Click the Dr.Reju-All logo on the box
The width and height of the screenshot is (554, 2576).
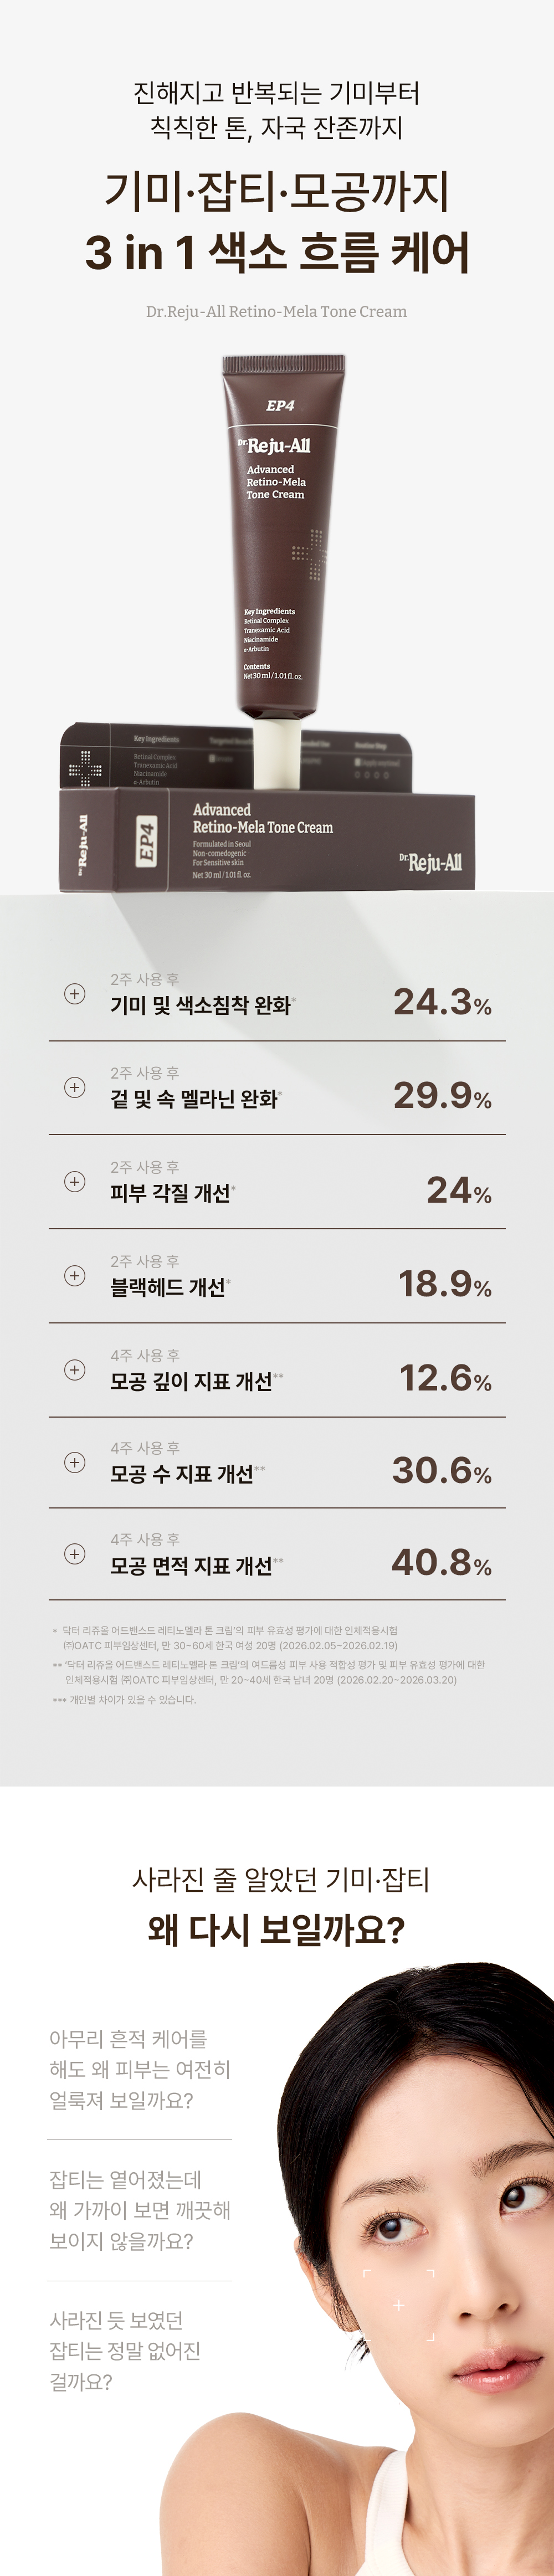(x=430, y=861)
